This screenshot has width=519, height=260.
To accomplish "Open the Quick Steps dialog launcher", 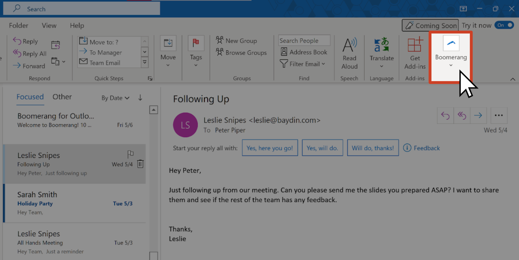I will tap(150, 78).
